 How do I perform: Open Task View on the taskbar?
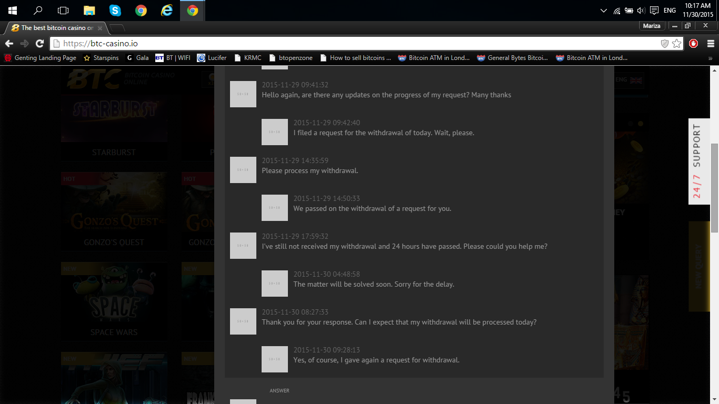(x=63, y=11)
